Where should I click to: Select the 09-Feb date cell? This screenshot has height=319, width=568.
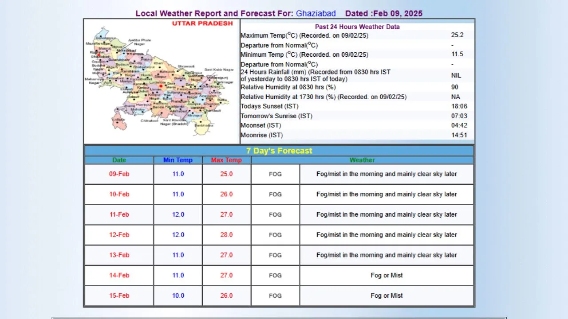[x=119, y=174]
